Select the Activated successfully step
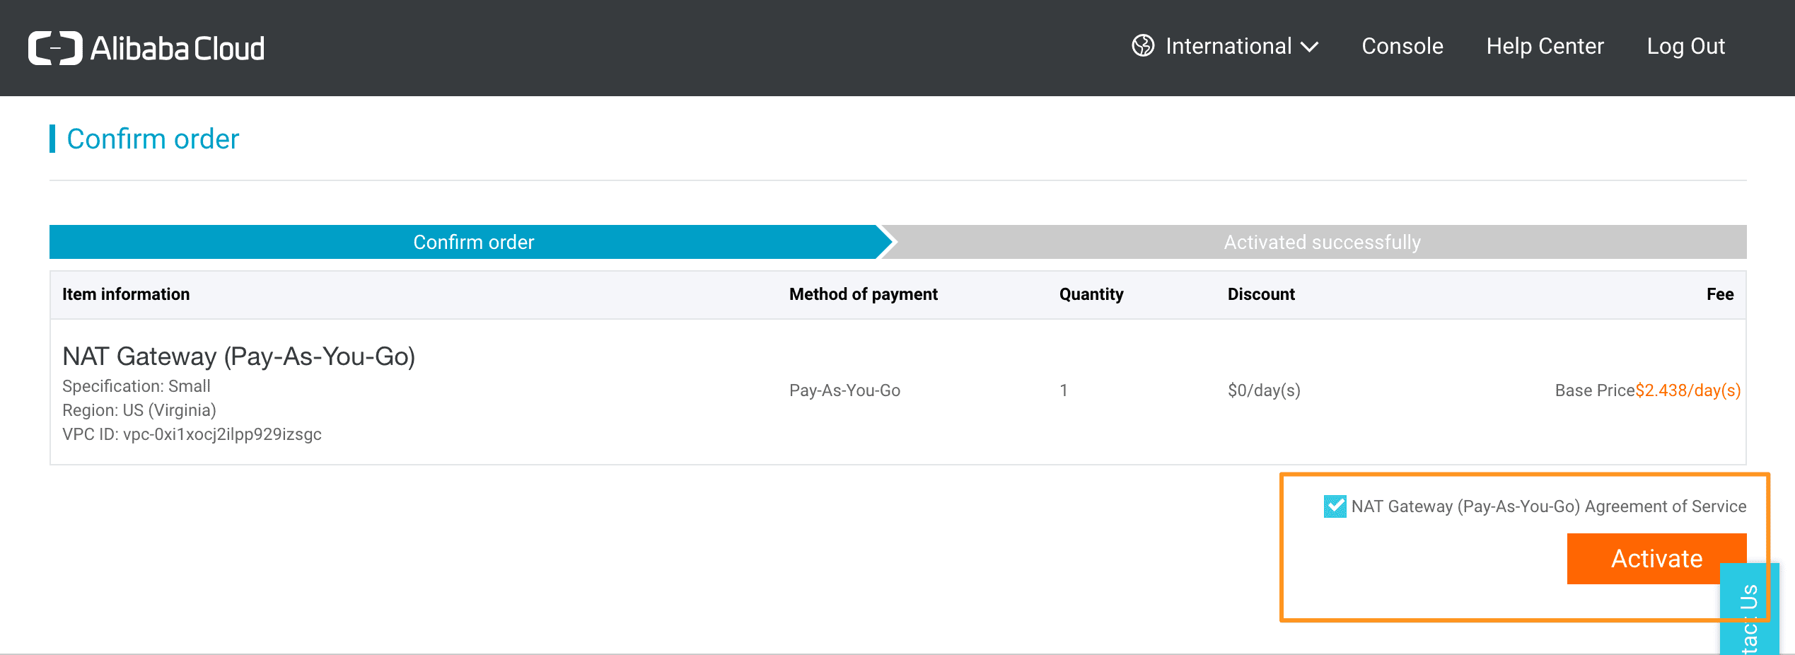 pyautogui.click(x=1321, y=242)
